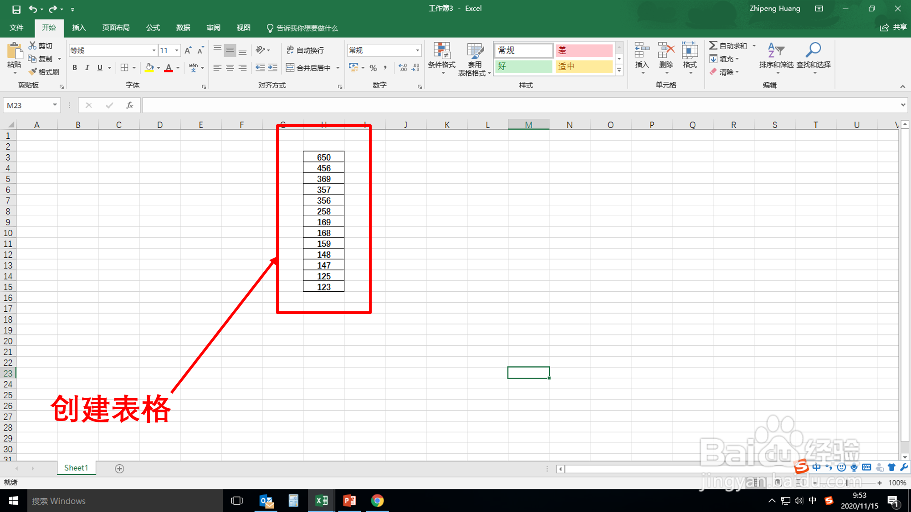Click the Conditional Formatting icon
911x512 pixels.
(441, 52)
